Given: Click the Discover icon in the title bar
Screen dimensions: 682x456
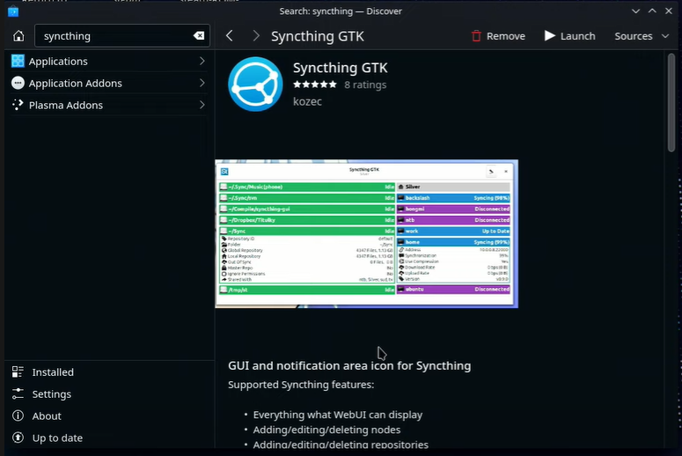Looking at the screenshot, I should [13, 11].
